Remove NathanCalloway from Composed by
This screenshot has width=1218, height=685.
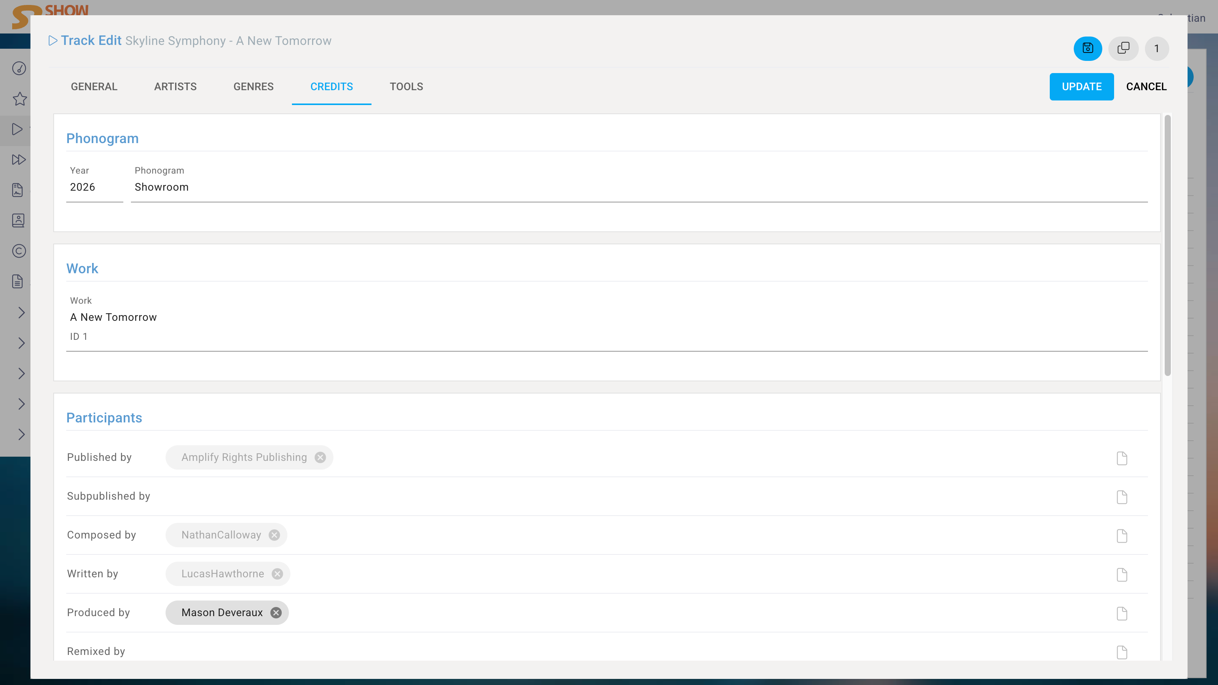point(274,535)
